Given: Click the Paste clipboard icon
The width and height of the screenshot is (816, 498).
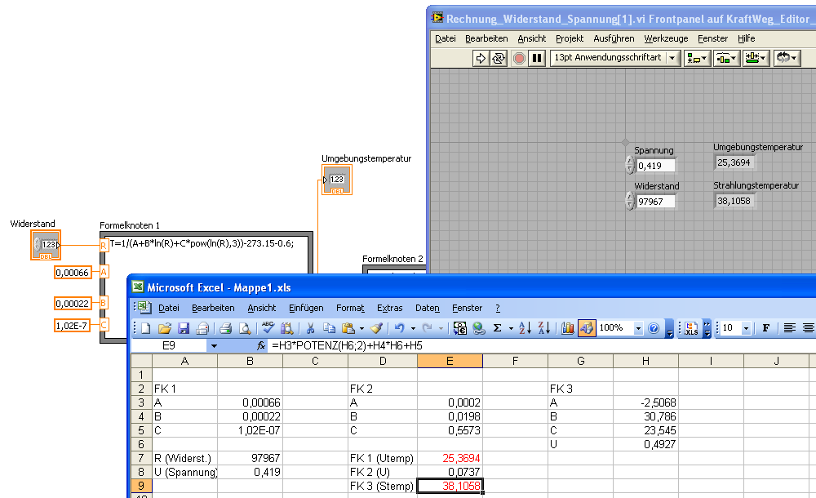Looking at the screenshot, I should click(348, 327).
